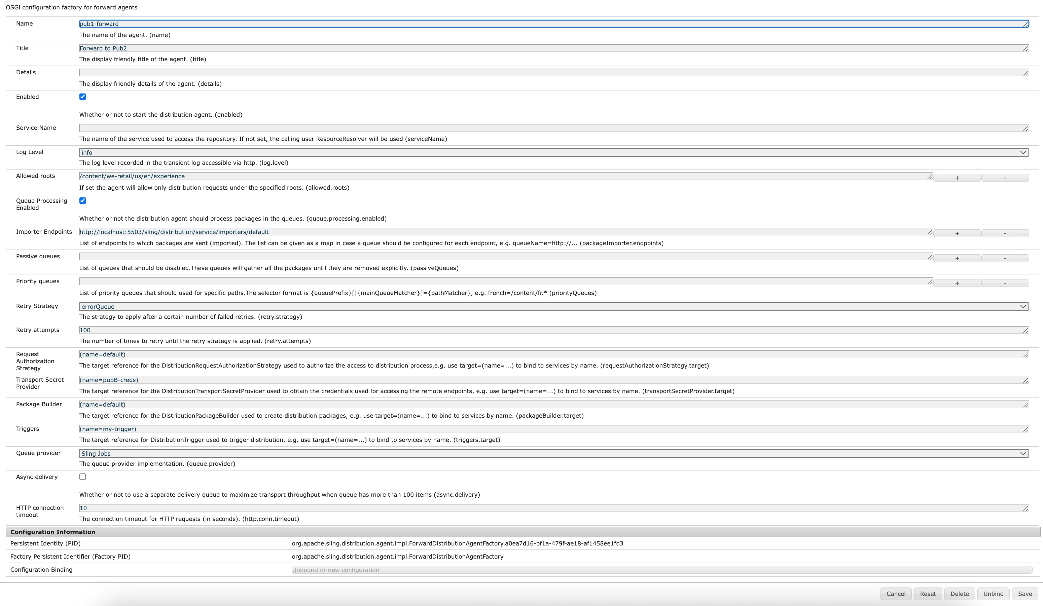Click the Delete configuration button

(x=960, y=594)
